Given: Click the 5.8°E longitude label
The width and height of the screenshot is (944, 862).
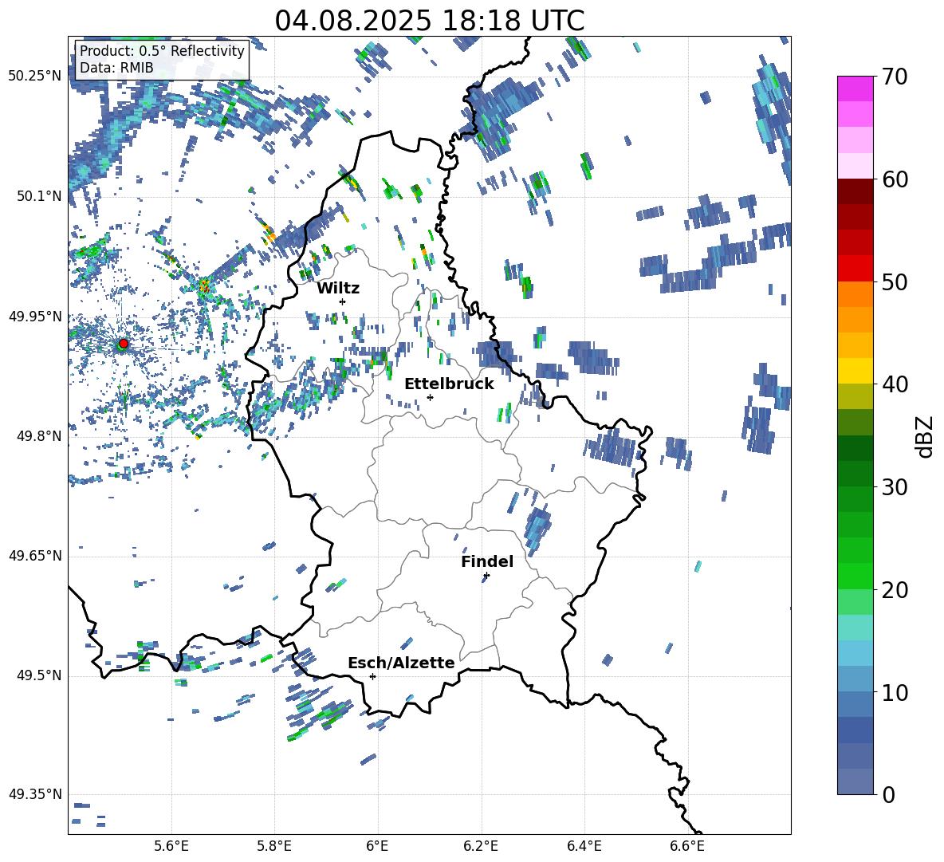Looking at the screenshot, I should point(274,846).
